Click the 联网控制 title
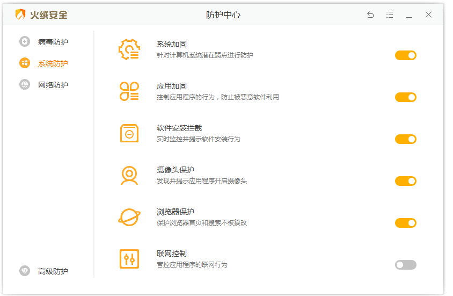The image size is (453, 296). [x=172, y=254]
